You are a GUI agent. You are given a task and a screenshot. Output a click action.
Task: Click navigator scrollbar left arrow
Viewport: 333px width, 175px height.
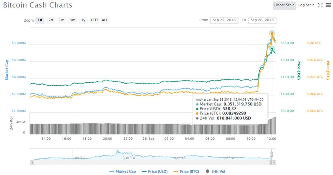[x=32, y=163]
